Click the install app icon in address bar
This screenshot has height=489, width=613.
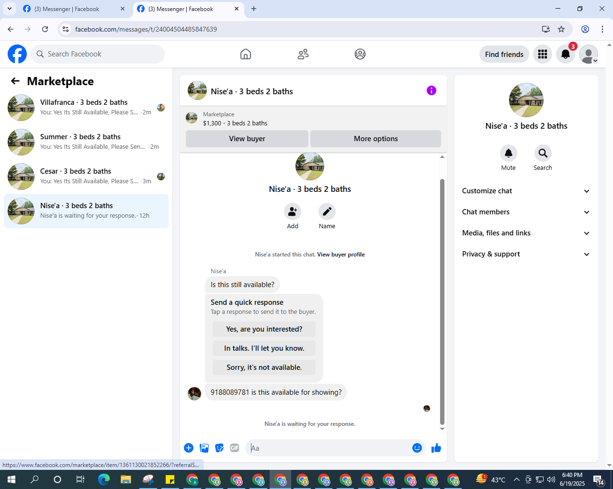[546, 29]
